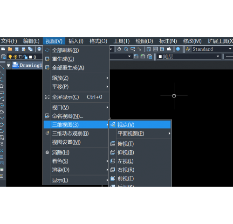Select the revision cloud tool in the left toolbar
Screen dimensions: 233x224
2,112
